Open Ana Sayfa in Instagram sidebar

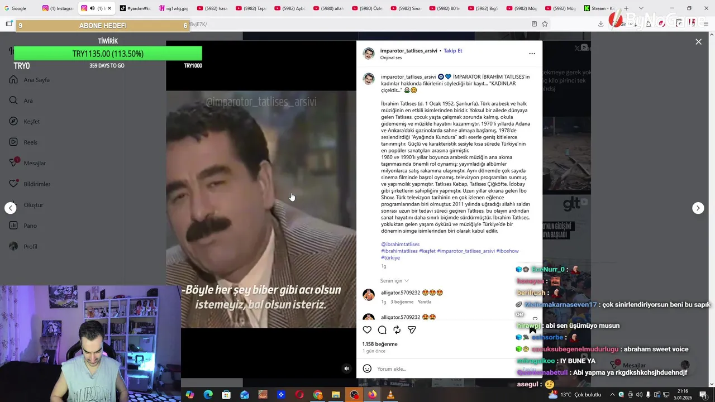pos(30,80)
